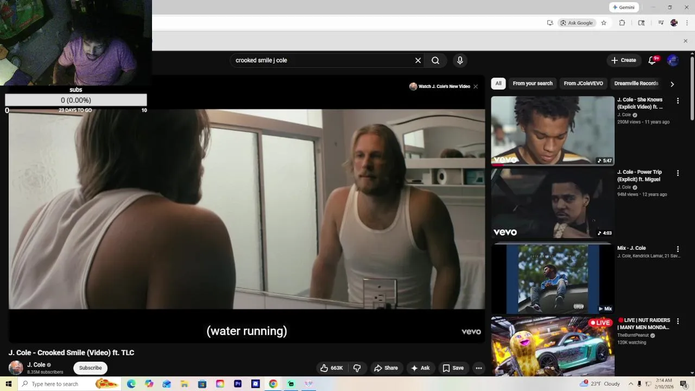695x391 pixels.
Task: Open Adobe Premiere Pro from taskbar
Action: (x=238, y=384)
